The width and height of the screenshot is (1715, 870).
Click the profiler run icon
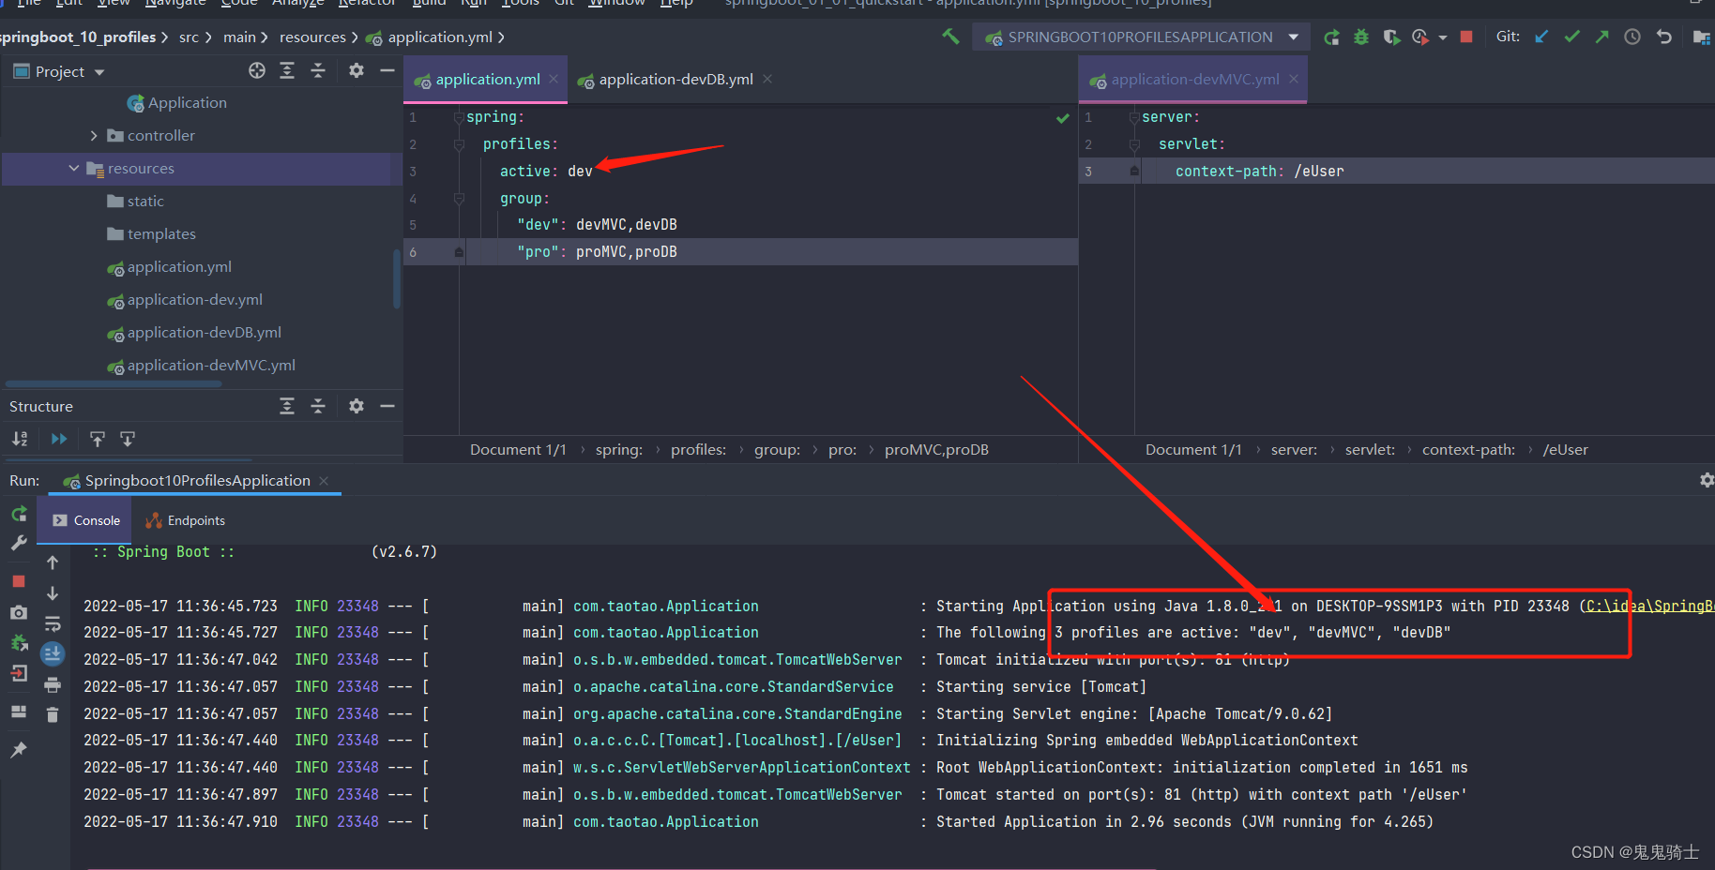point(1419,37)
